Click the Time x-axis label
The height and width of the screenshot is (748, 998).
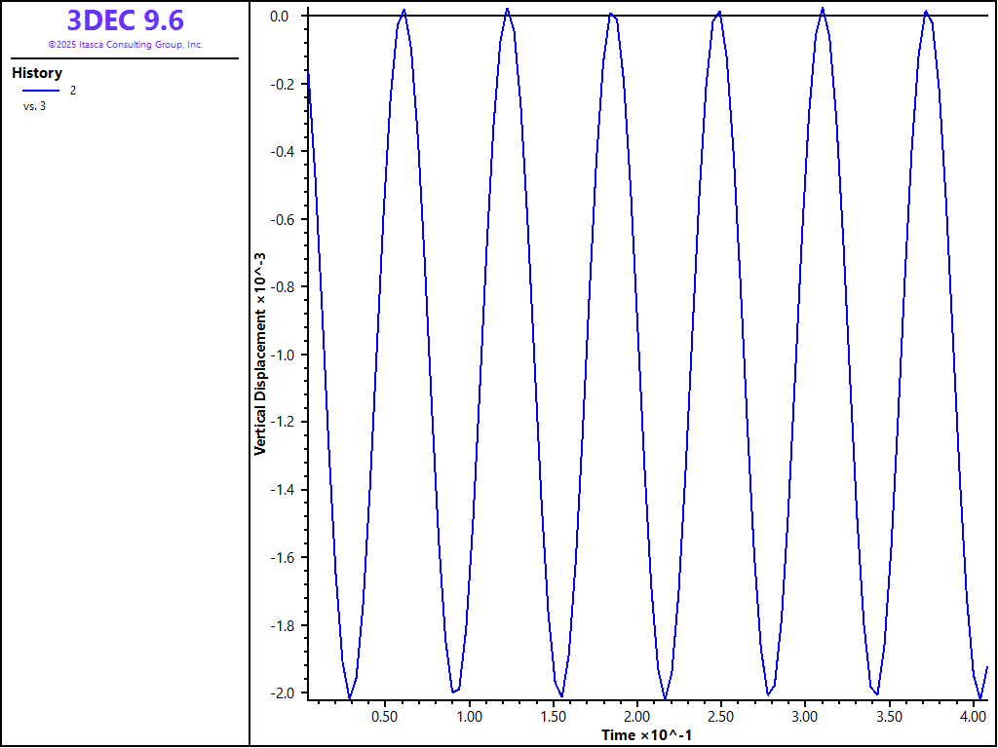pos(646,734)
